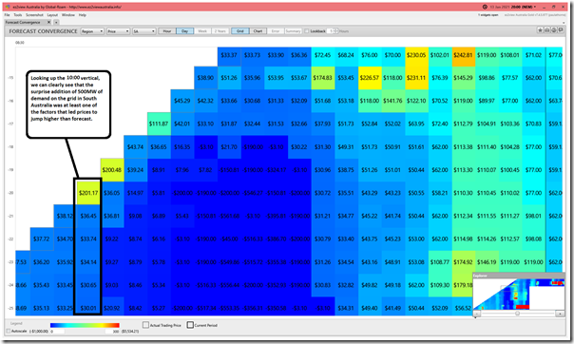Click the legend maximum value field 300

tap(112, 332)
